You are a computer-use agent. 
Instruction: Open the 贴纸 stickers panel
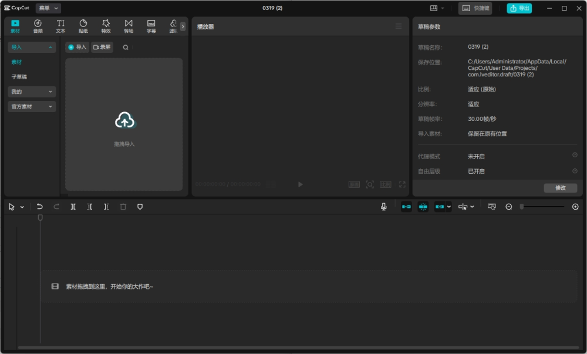tap(83, 25)
